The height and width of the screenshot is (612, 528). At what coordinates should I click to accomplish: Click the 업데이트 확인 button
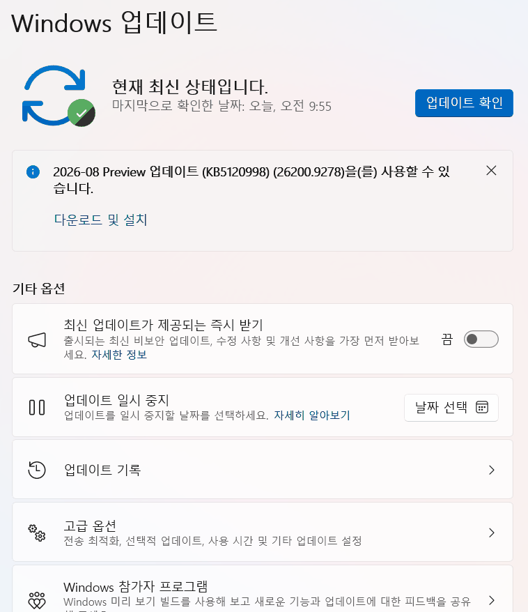pos(464,103)
